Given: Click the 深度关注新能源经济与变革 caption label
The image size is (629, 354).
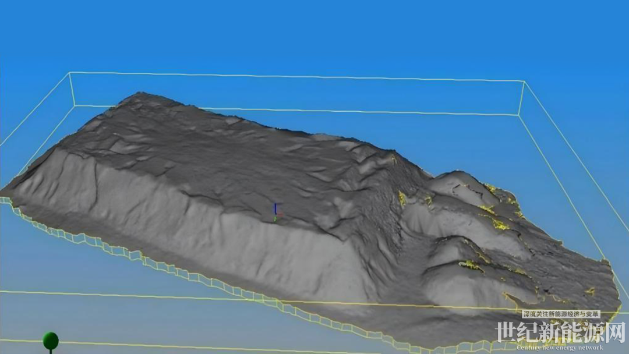Looking at the screenshot, I should pyautogui.click(x=561, y=314).
